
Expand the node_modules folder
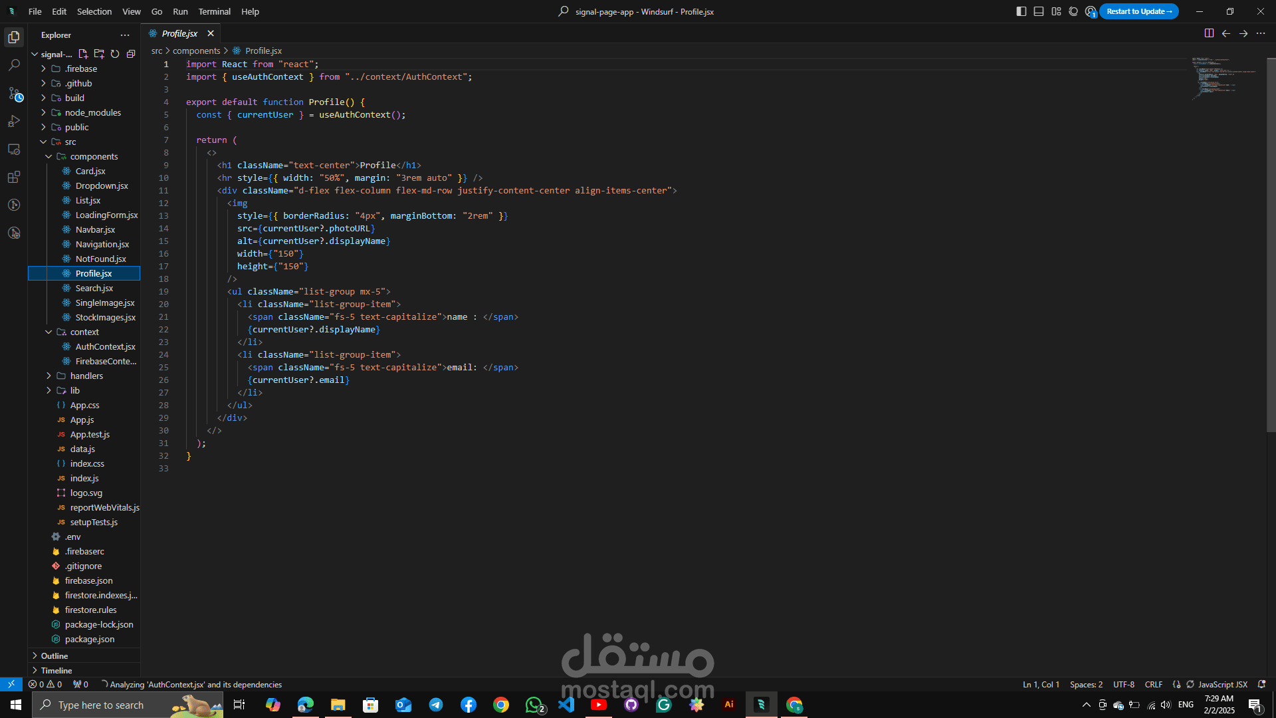tap(92, 112)
